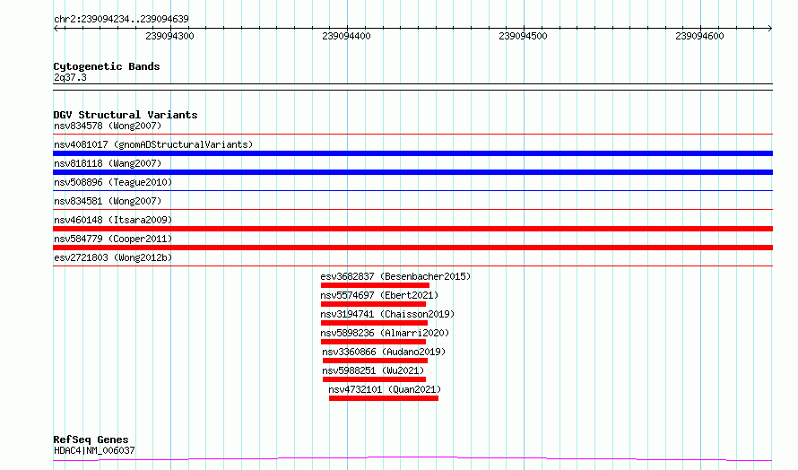
Task: Open the Cytogenetic Bands track heading
Action: tap(107, 66)
